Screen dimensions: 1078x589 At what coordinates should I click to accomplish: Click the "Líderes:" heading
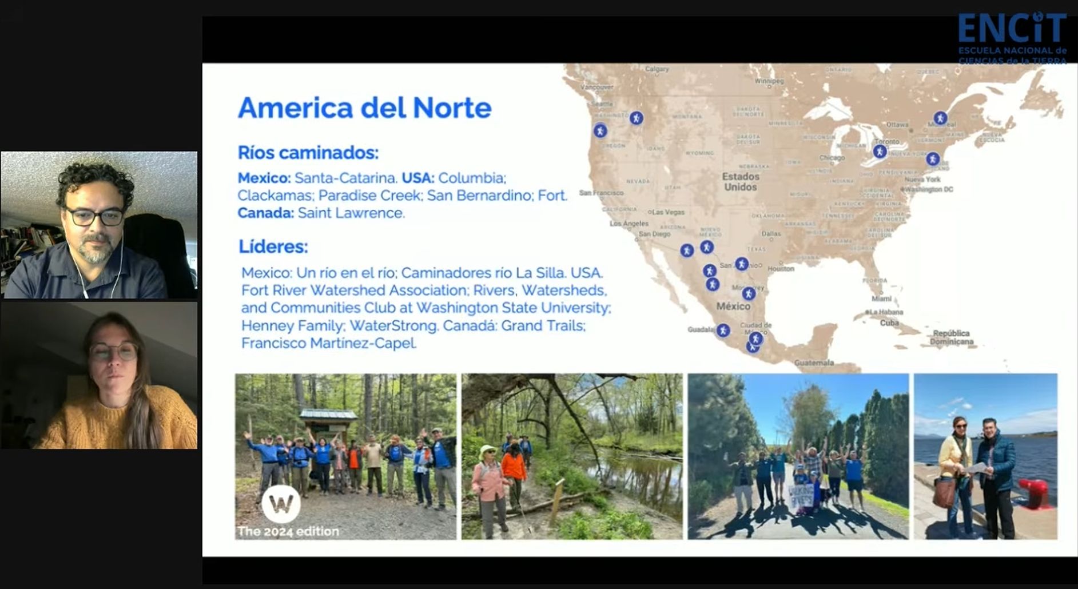click(x=273, y=246)
